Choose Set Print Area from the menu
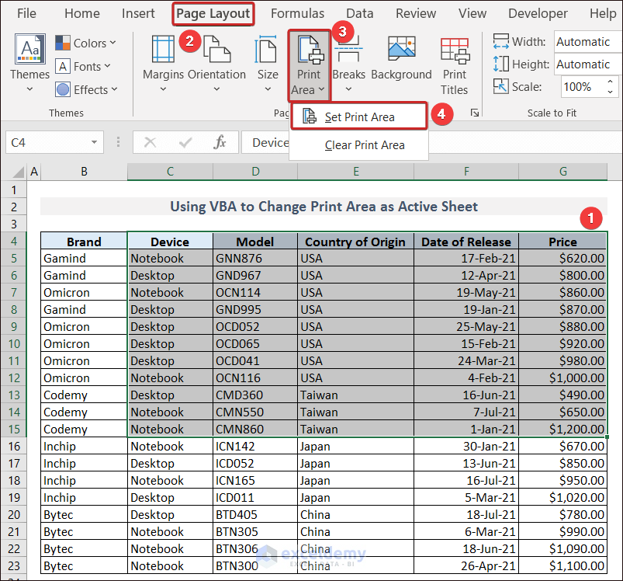 point(359,117)
